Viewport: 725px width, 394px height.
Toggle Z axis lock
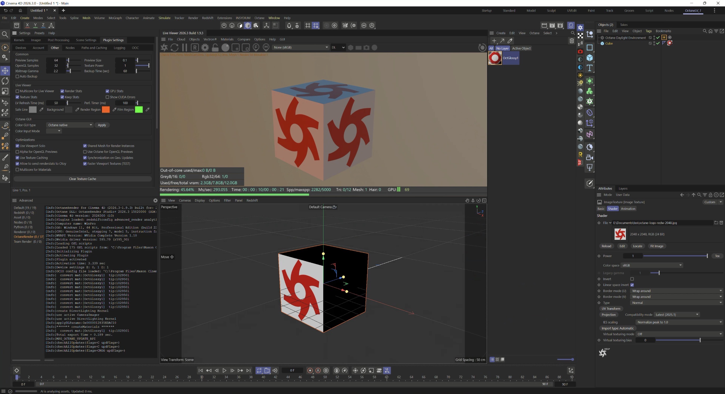pyautogui.click(x=43, y=25)
